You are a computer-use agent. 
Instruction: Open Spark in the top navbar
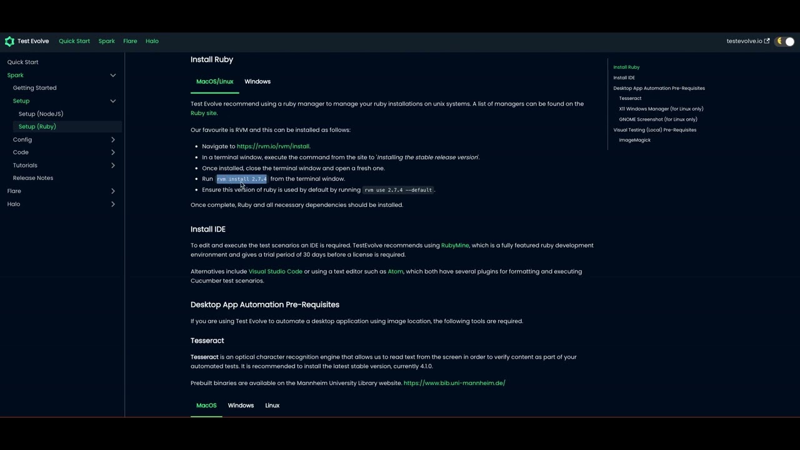tap(106, 41)
